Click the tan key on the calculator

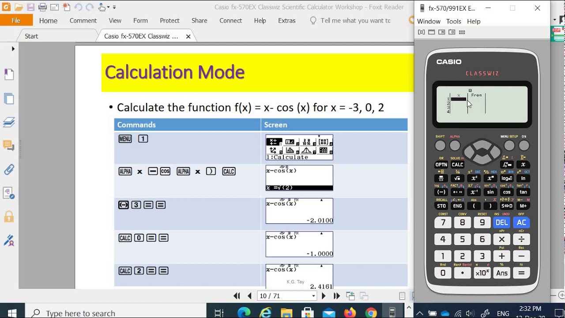pos(523,192)
